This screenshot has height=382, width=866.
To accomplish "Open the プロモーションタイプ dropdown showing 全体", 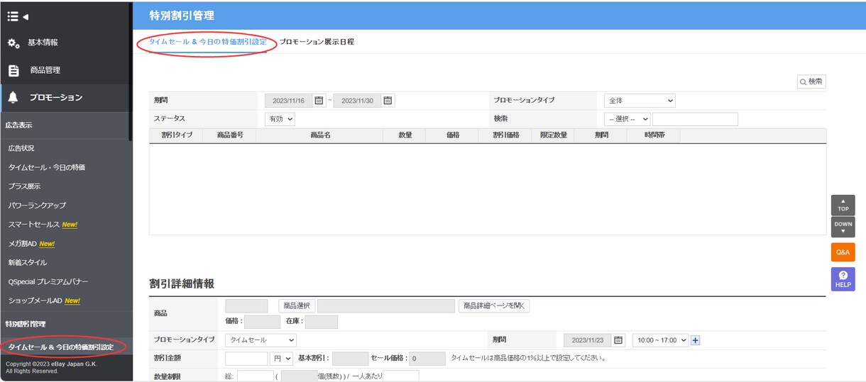I will [640, 101].
